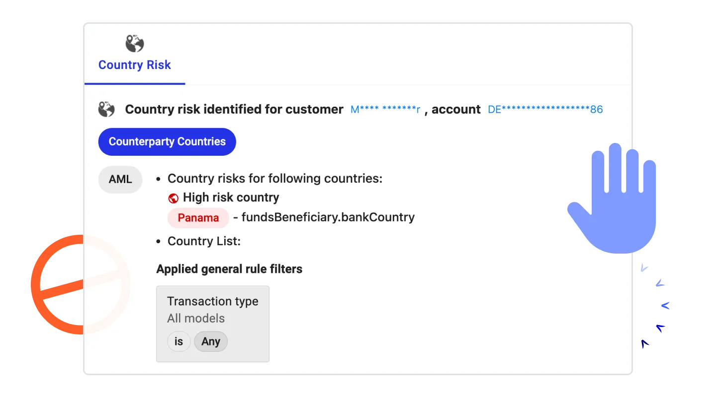Click the fundsBeneficiary.bankCountry field text
Screen dimensions: 716x397
click(x=328, y=217)
